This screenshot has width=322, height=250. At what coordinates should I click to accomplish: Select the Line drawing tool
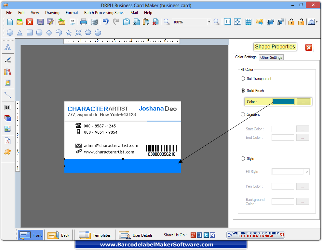click(8, 95)
